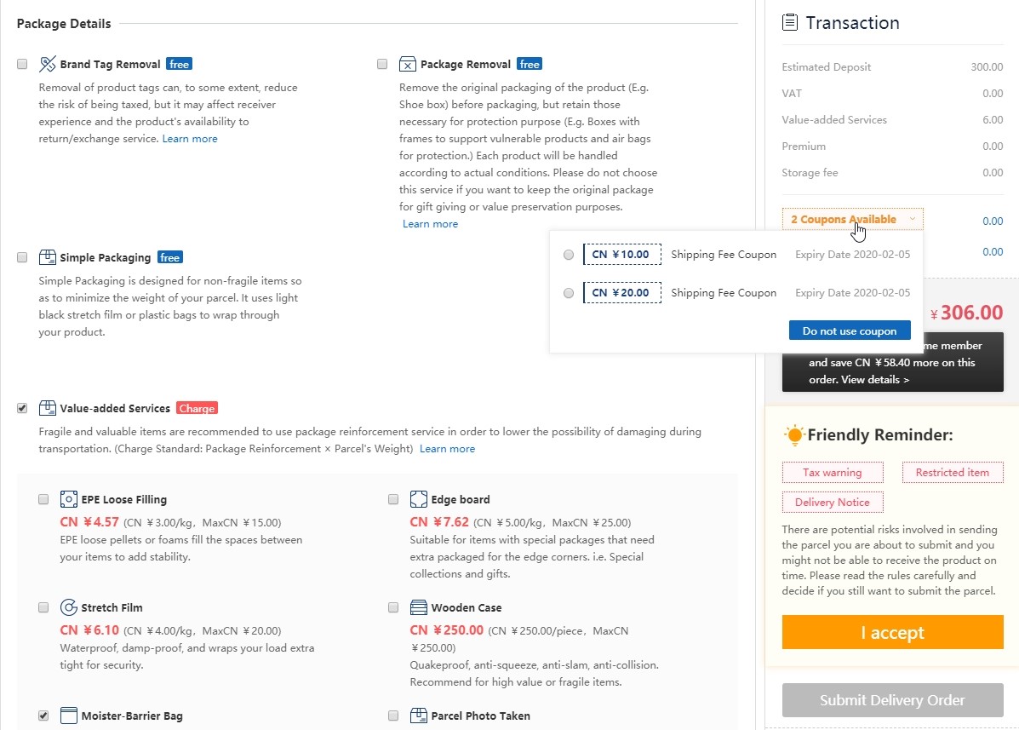Click the Wooden Case icon

[419, 607]
